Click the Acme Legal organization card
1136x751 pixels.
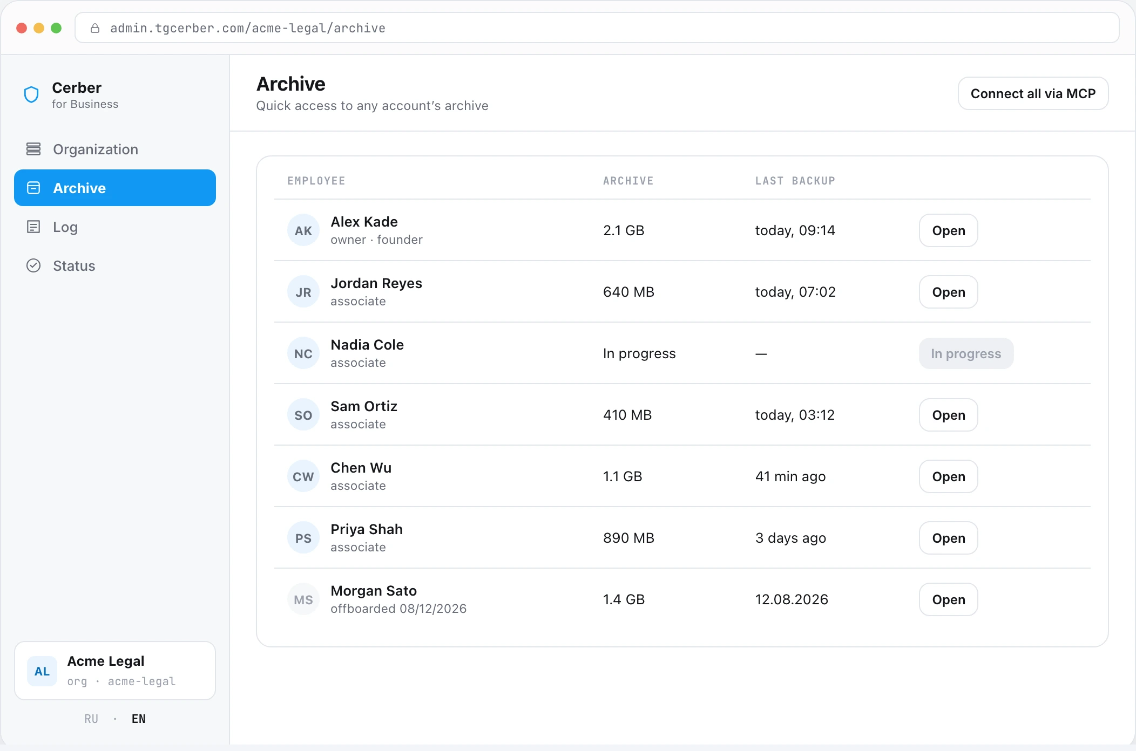tap(115, 671)
